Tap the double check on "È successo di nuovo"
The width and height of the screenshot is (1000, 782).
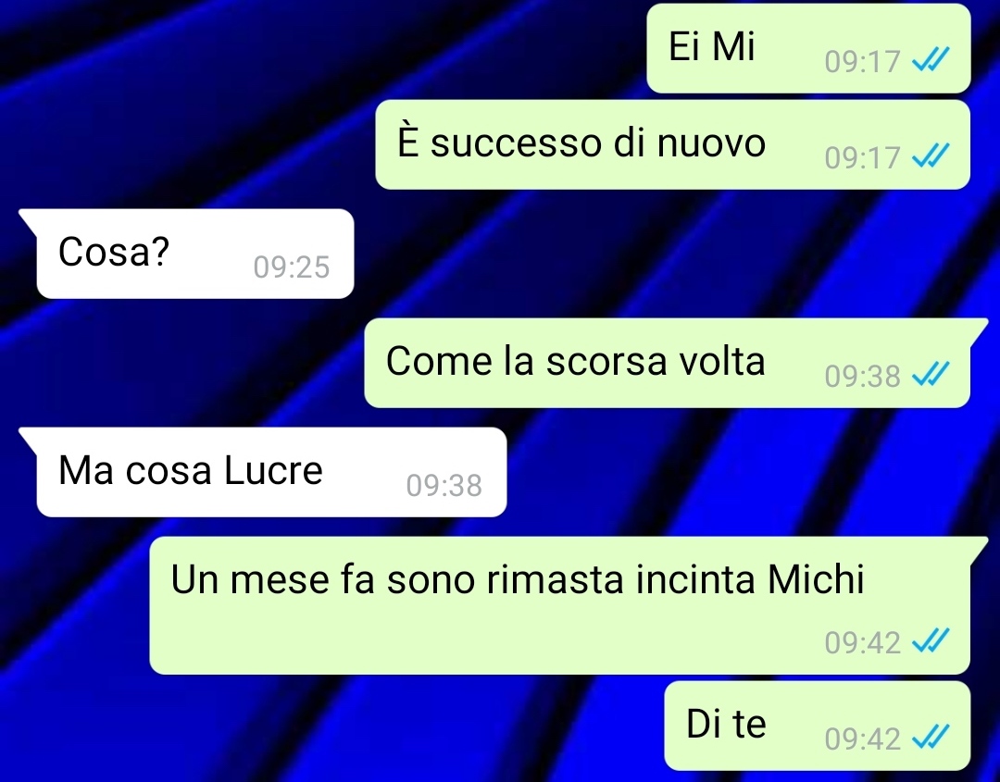click(x=931, y=155)
